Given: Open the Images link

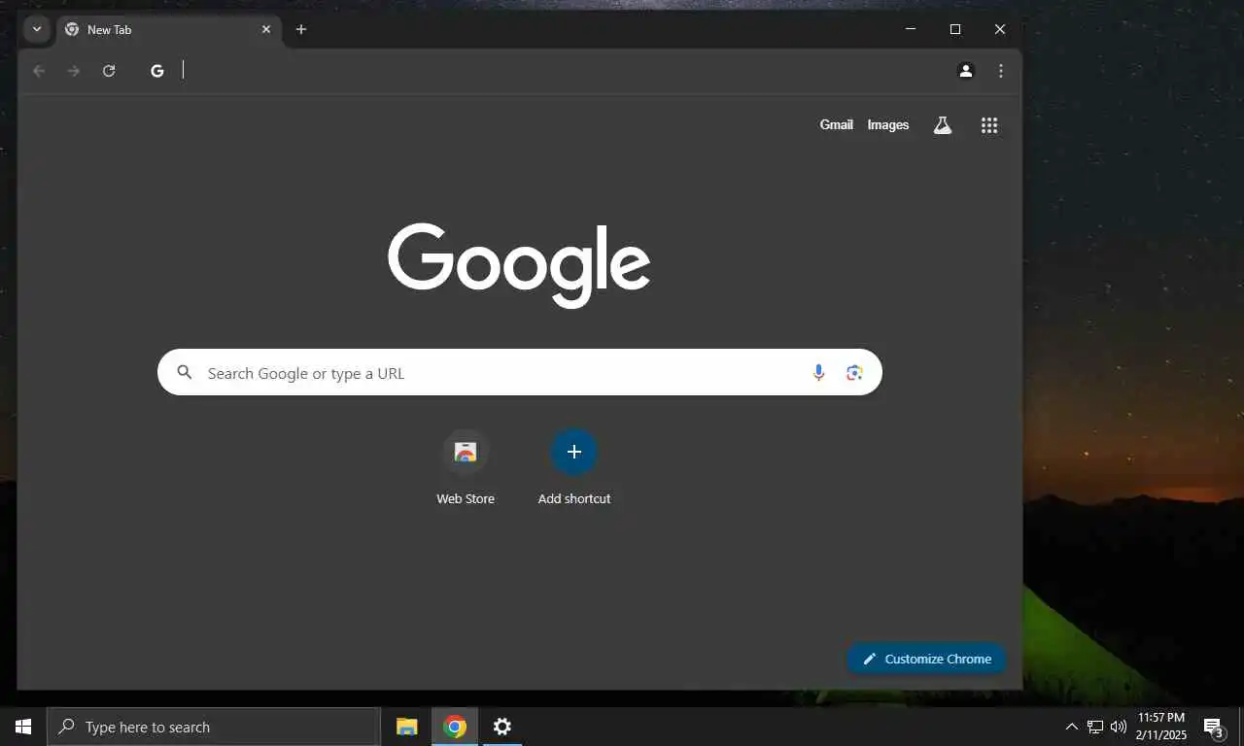Looking at the screenshot, I should [x=888, y=124].
